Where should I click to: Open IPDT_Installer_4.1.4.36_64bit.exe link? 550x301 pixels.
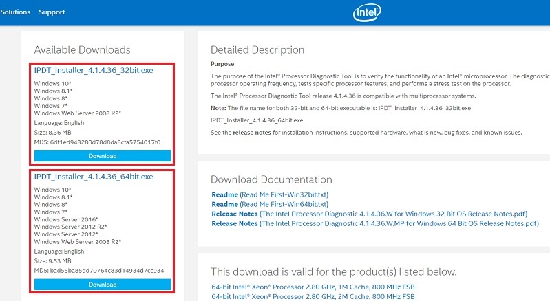pyautogui.click(x=94, y=177)
